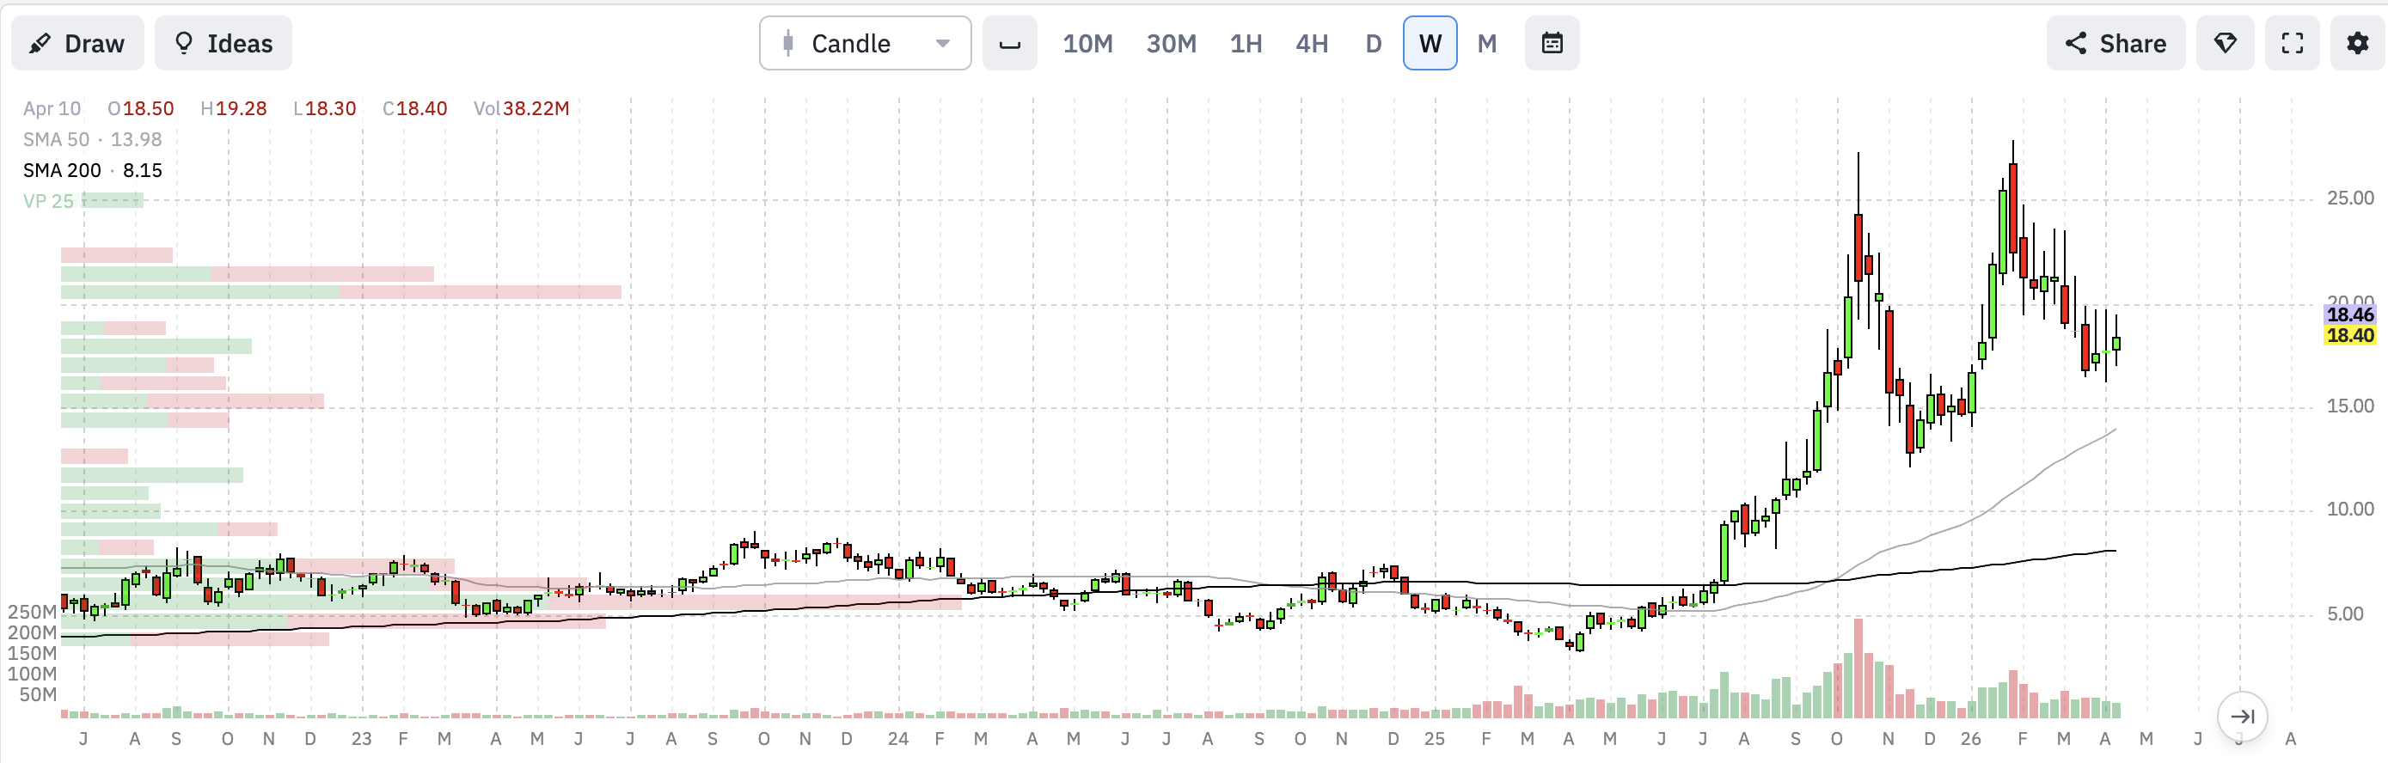The height and width of the screenshot is (763, 2388).
Task: Click the high price value 19.28
Action: (241, 108)
